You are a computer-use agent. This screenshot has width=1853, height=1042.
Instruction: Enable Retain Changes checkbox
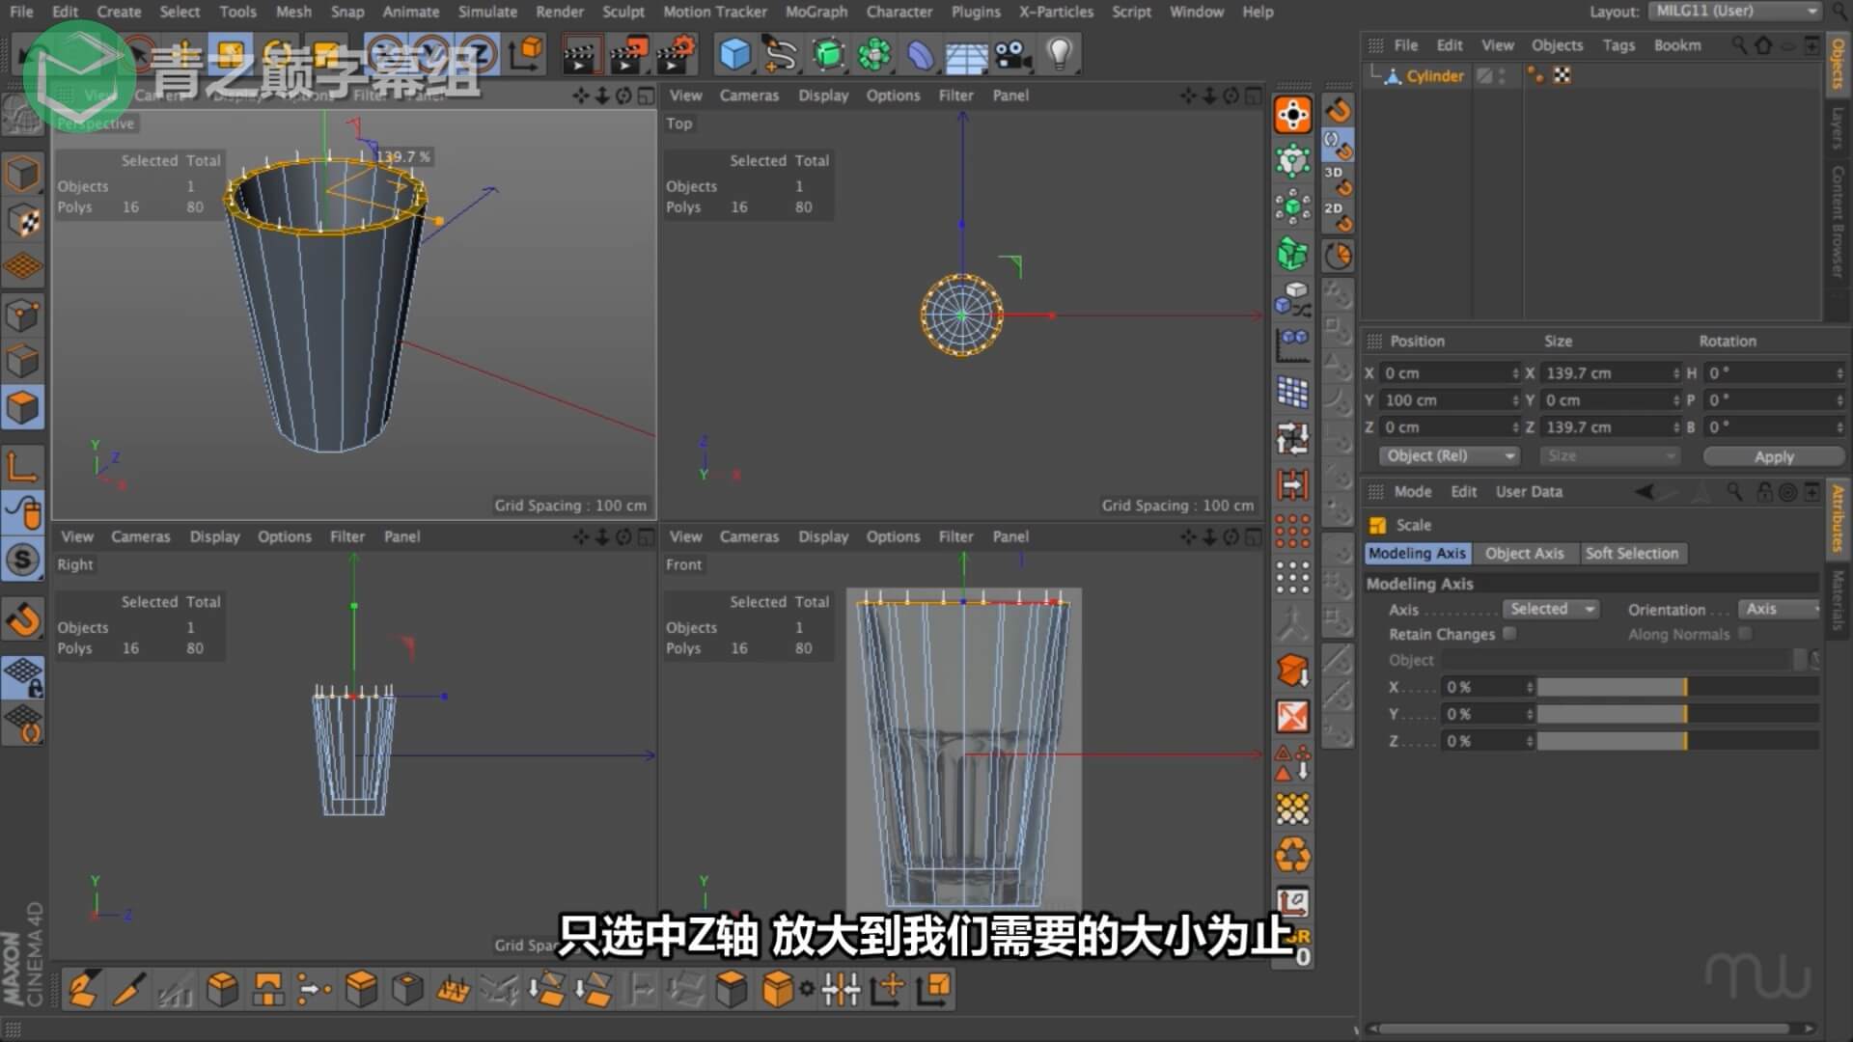(1509, 634)
